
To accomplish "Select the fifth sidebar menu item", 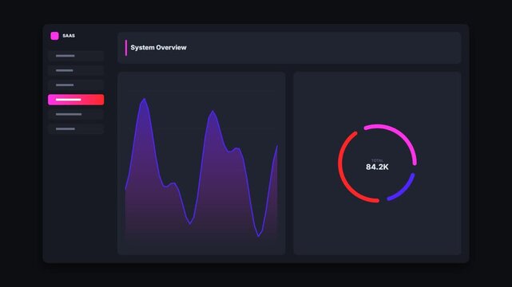I will [x=76, y=114].
